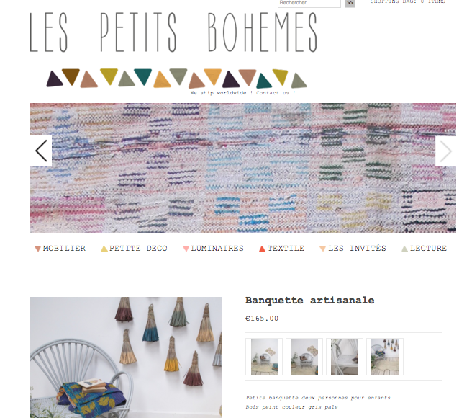This screenshot has height=418, width=472.
Task: Click the previous slide arrow on banner
Action: click(41, 151)
